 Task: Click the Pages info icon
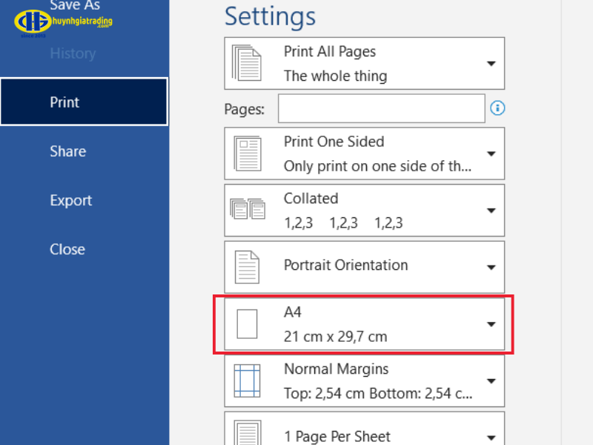pyautogui.click(x=497, y=108)
